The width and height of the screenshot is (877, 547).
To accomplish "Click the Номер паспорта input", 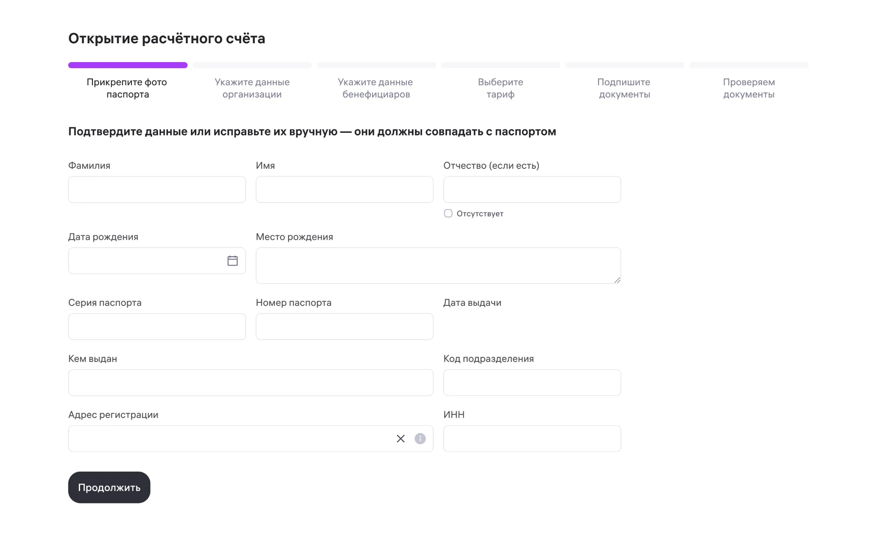I will pos(344,326).
